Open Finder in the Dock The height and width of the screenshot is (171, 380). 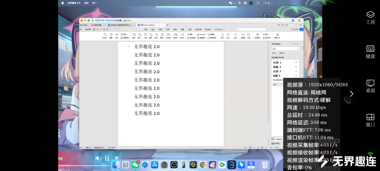click(116, 164)
